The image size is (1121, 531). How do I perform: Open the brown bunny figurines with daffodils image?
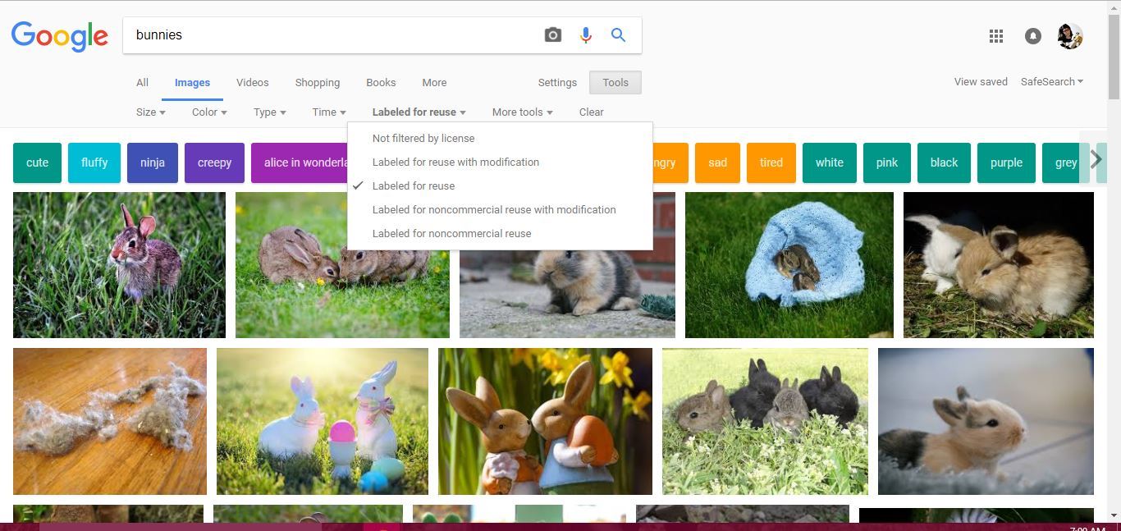(x=545, y=421)
